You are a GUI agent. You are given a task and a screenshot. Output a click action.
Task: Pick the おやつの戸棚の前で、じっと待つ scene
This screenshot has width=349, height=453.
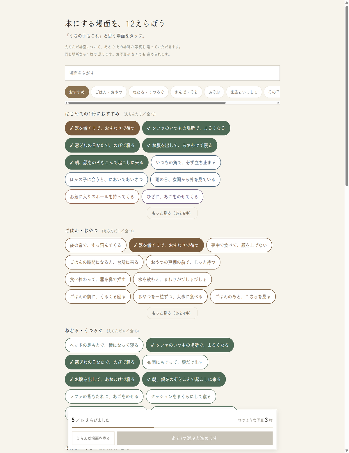[x=183, y=262]
